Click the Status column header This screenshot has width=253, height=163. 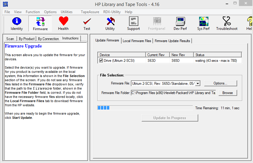[x=217, y=55]
